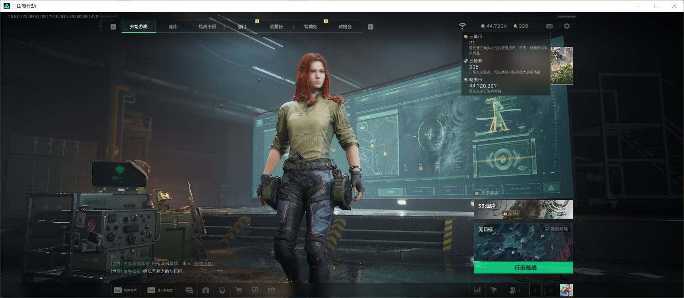Open the chat messages icon

pyautogui.click(x=189, y=290)
